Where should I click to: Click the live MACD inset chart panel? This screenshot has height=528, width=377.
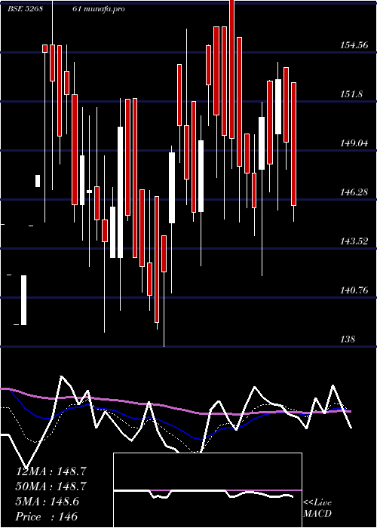tap(207, 490)
